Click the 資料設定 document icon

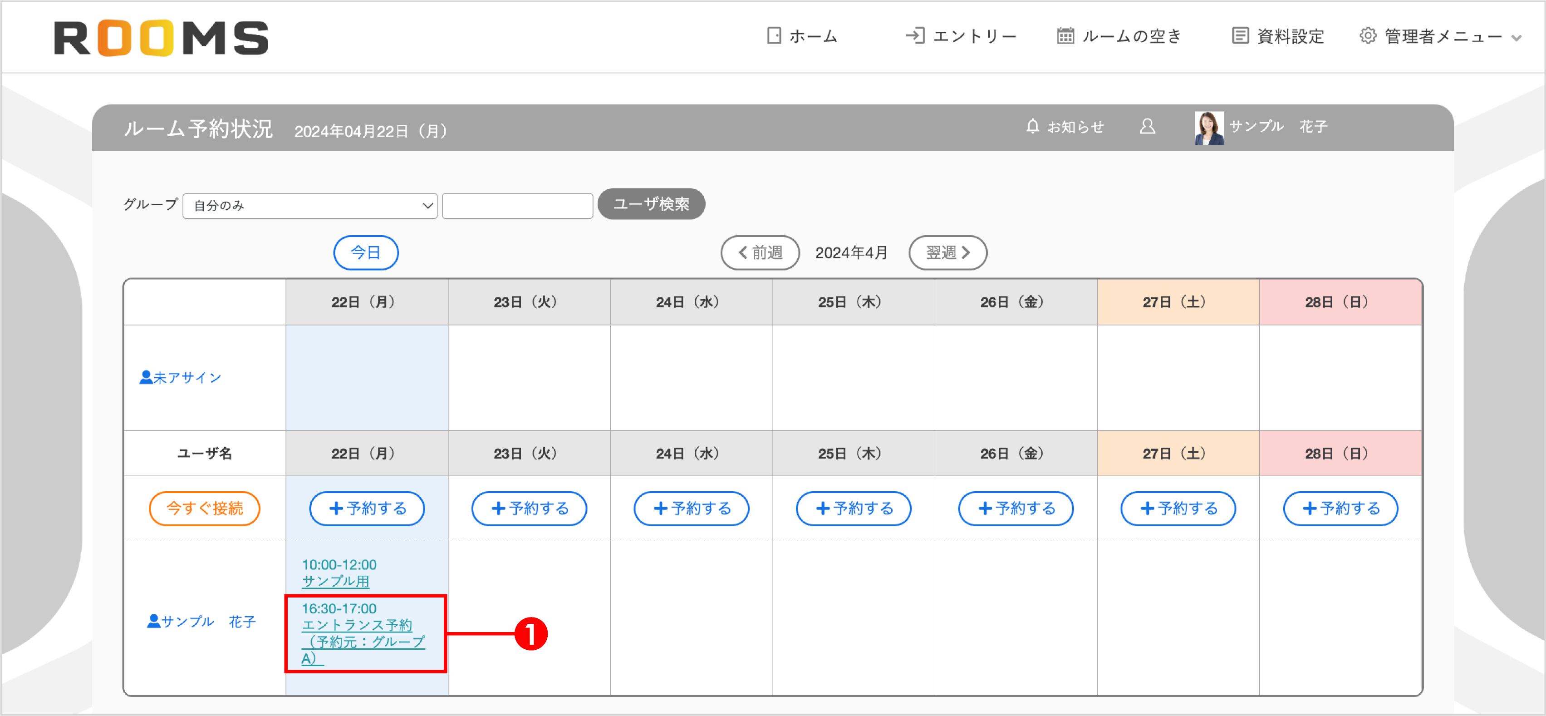tap(1240, 35)
